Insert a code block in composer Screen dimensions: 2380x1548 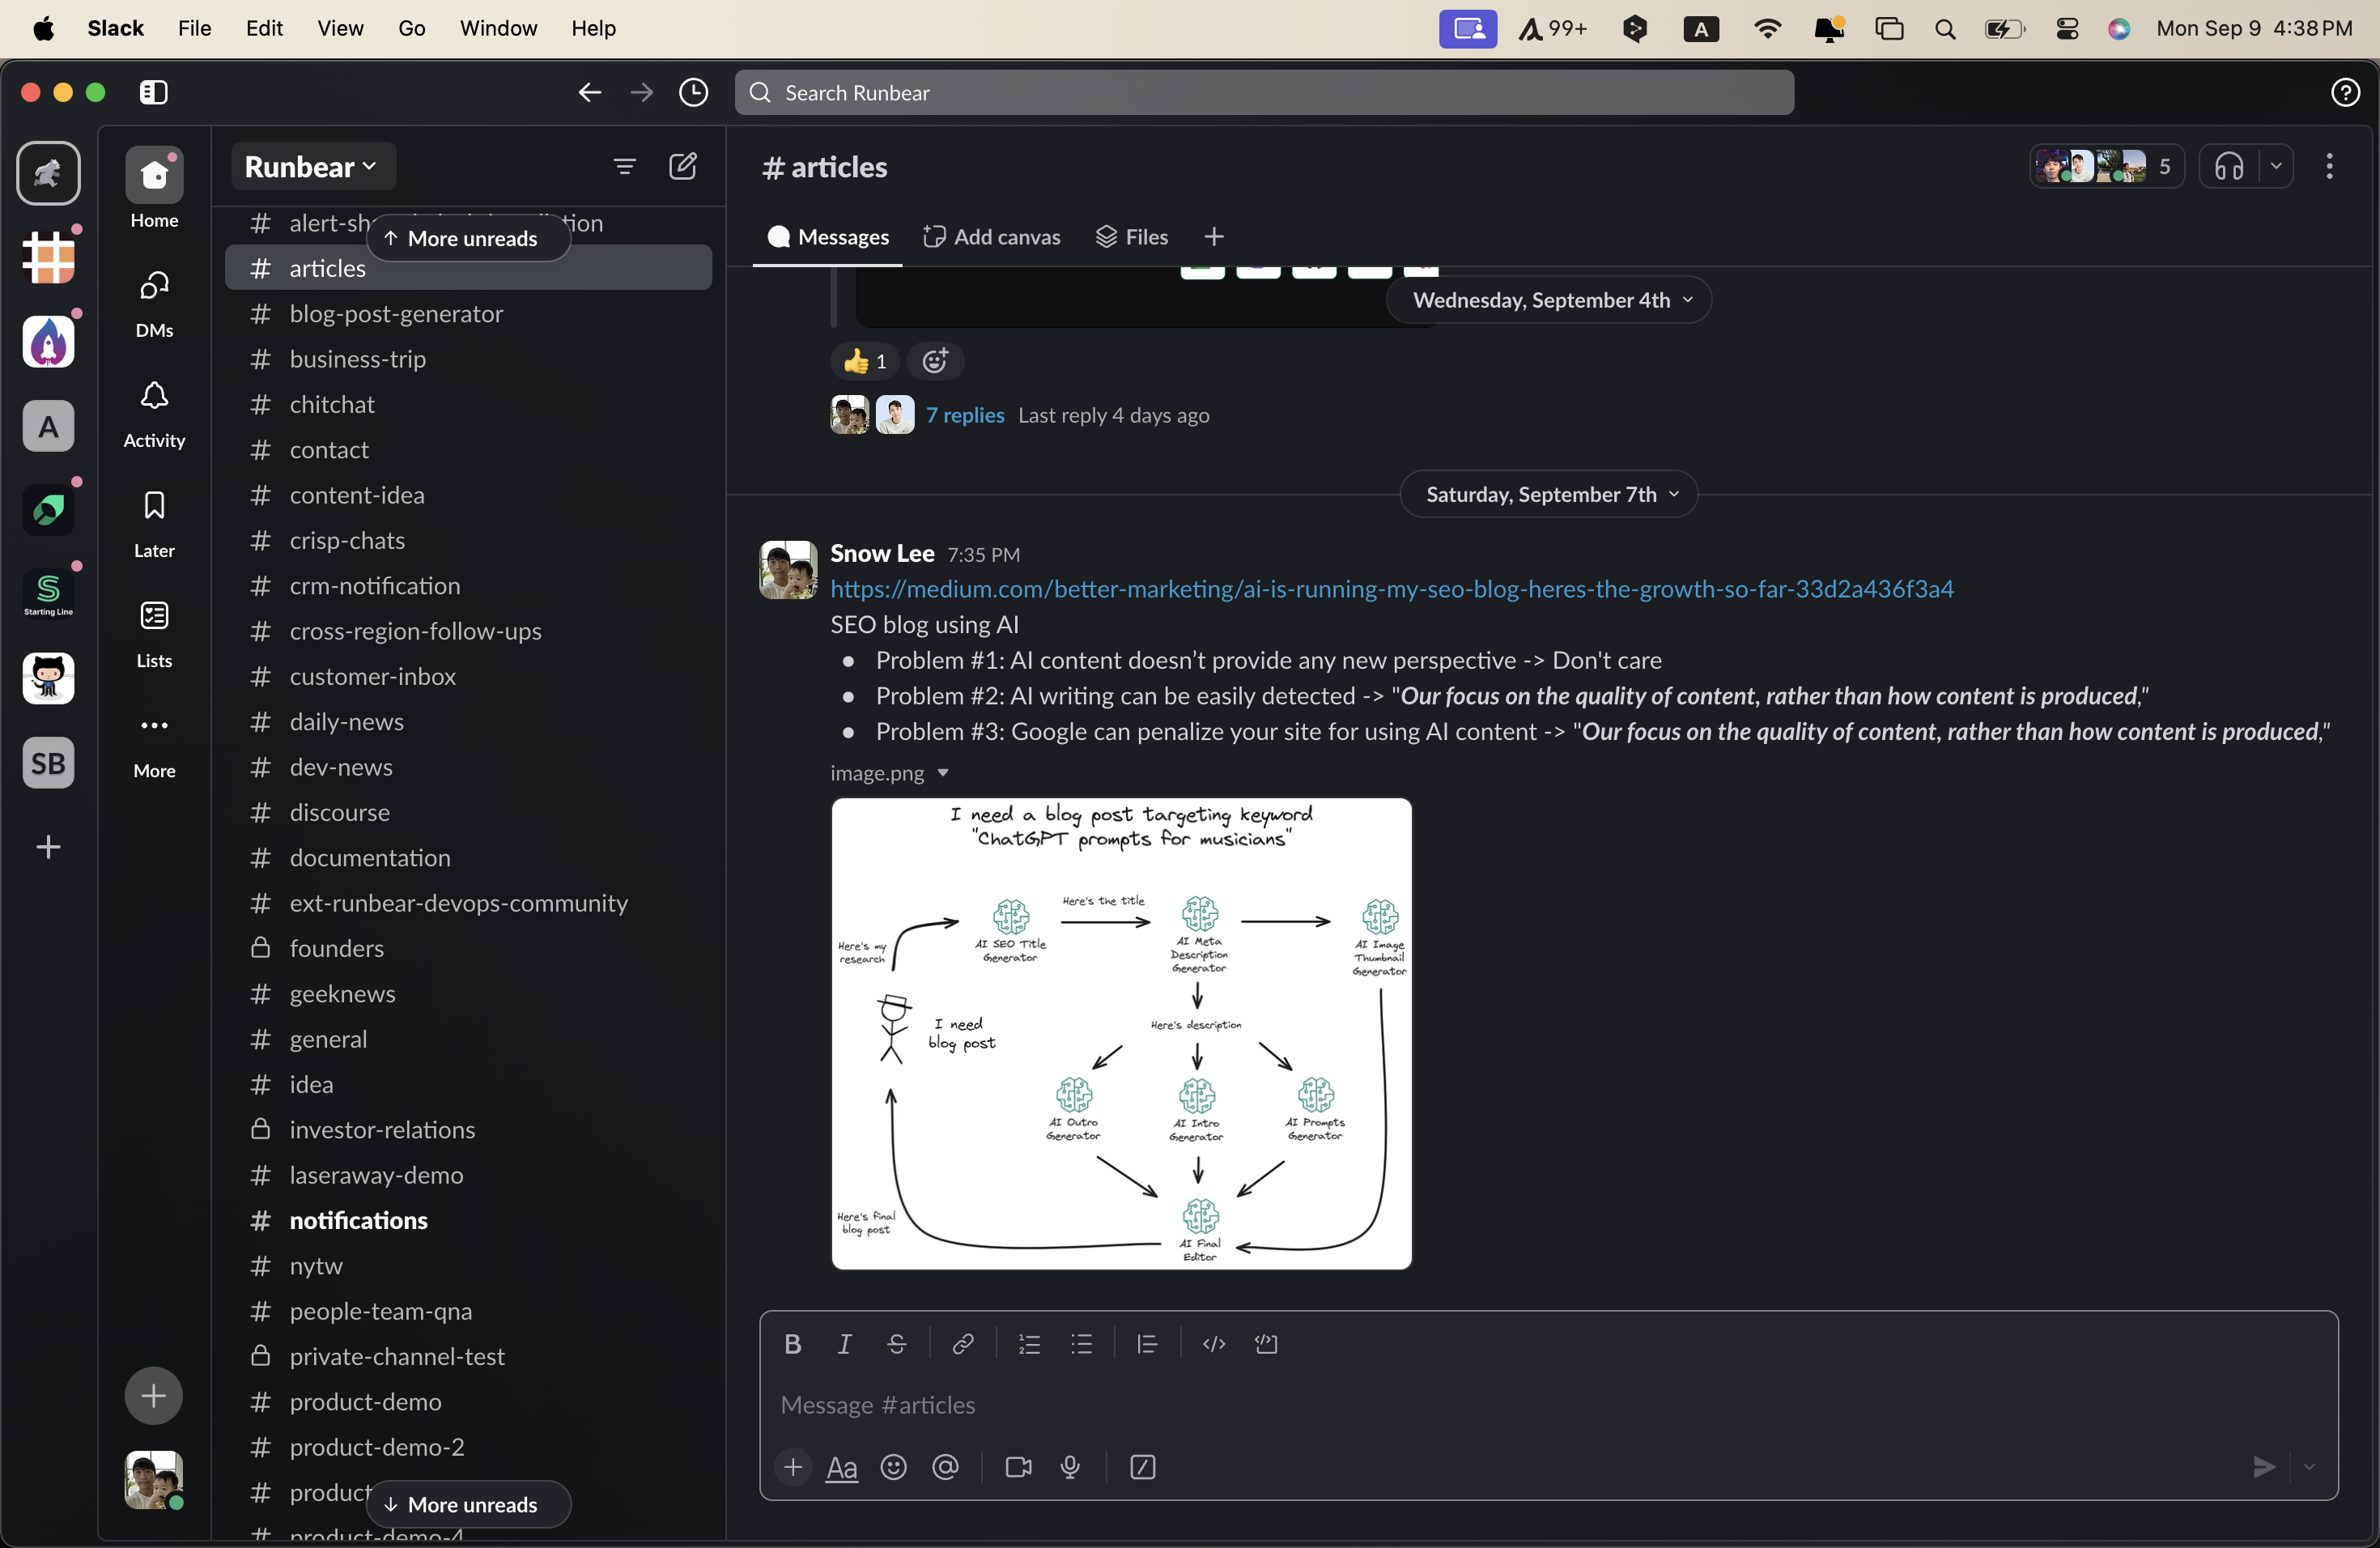[1266, 1344]
